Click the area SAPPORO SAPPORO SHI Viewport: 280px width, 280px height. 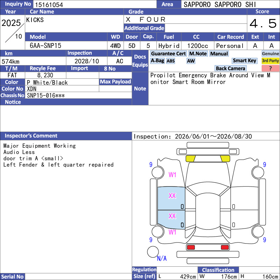(x=220, y=5)
